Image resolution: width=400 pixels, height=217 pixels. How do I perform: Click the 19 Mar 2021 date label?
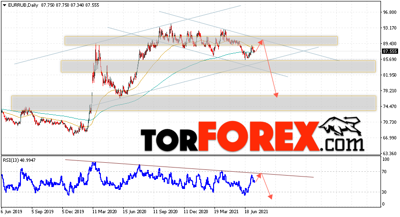226,212
